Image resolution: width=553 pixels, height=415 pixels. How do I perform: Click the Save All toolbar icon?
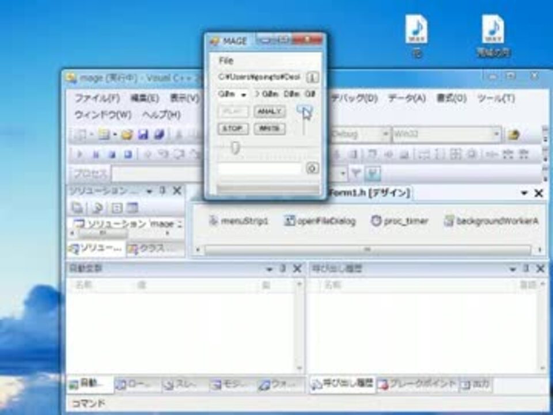[159, 134]
